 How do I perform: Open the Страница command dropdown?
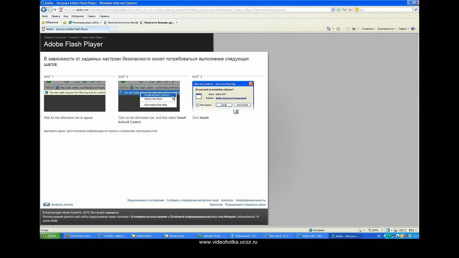pos(368,29)
